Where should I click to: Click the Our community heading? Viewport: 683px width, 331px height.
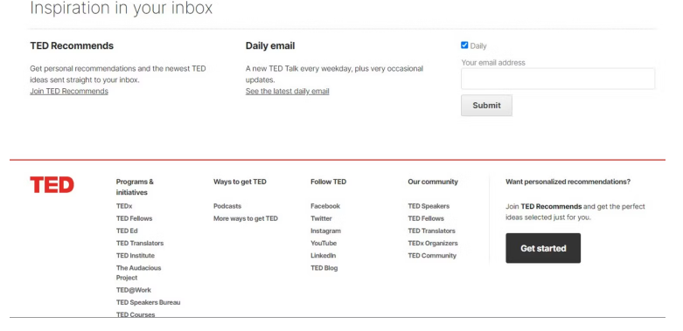coord(433,182)
